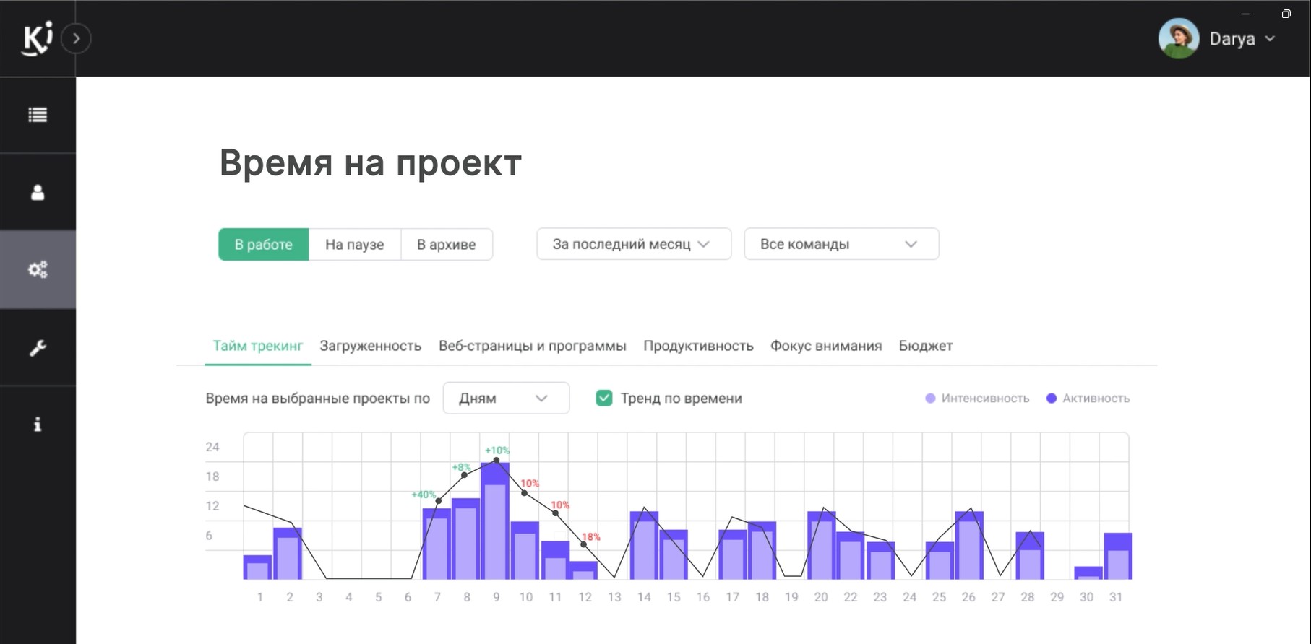Open the Darya user menu chevron
Screen dimensions: 1311x644
(1270, 39)
